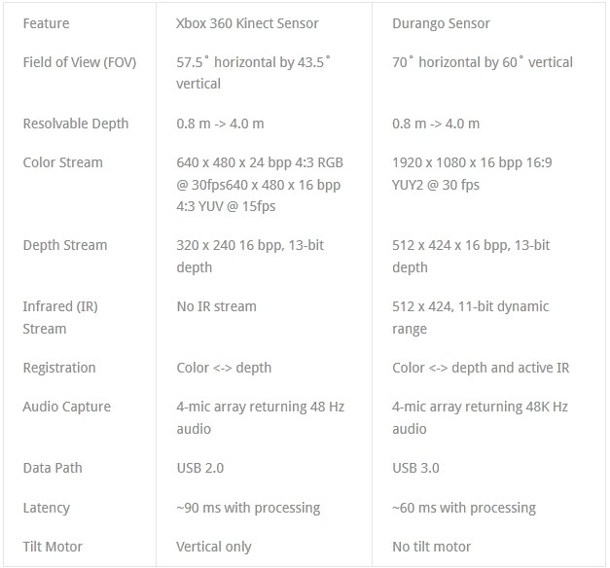Select the "No tilt motor" cell
This screenshot has width=610, height=568.
tap(431, 547)
